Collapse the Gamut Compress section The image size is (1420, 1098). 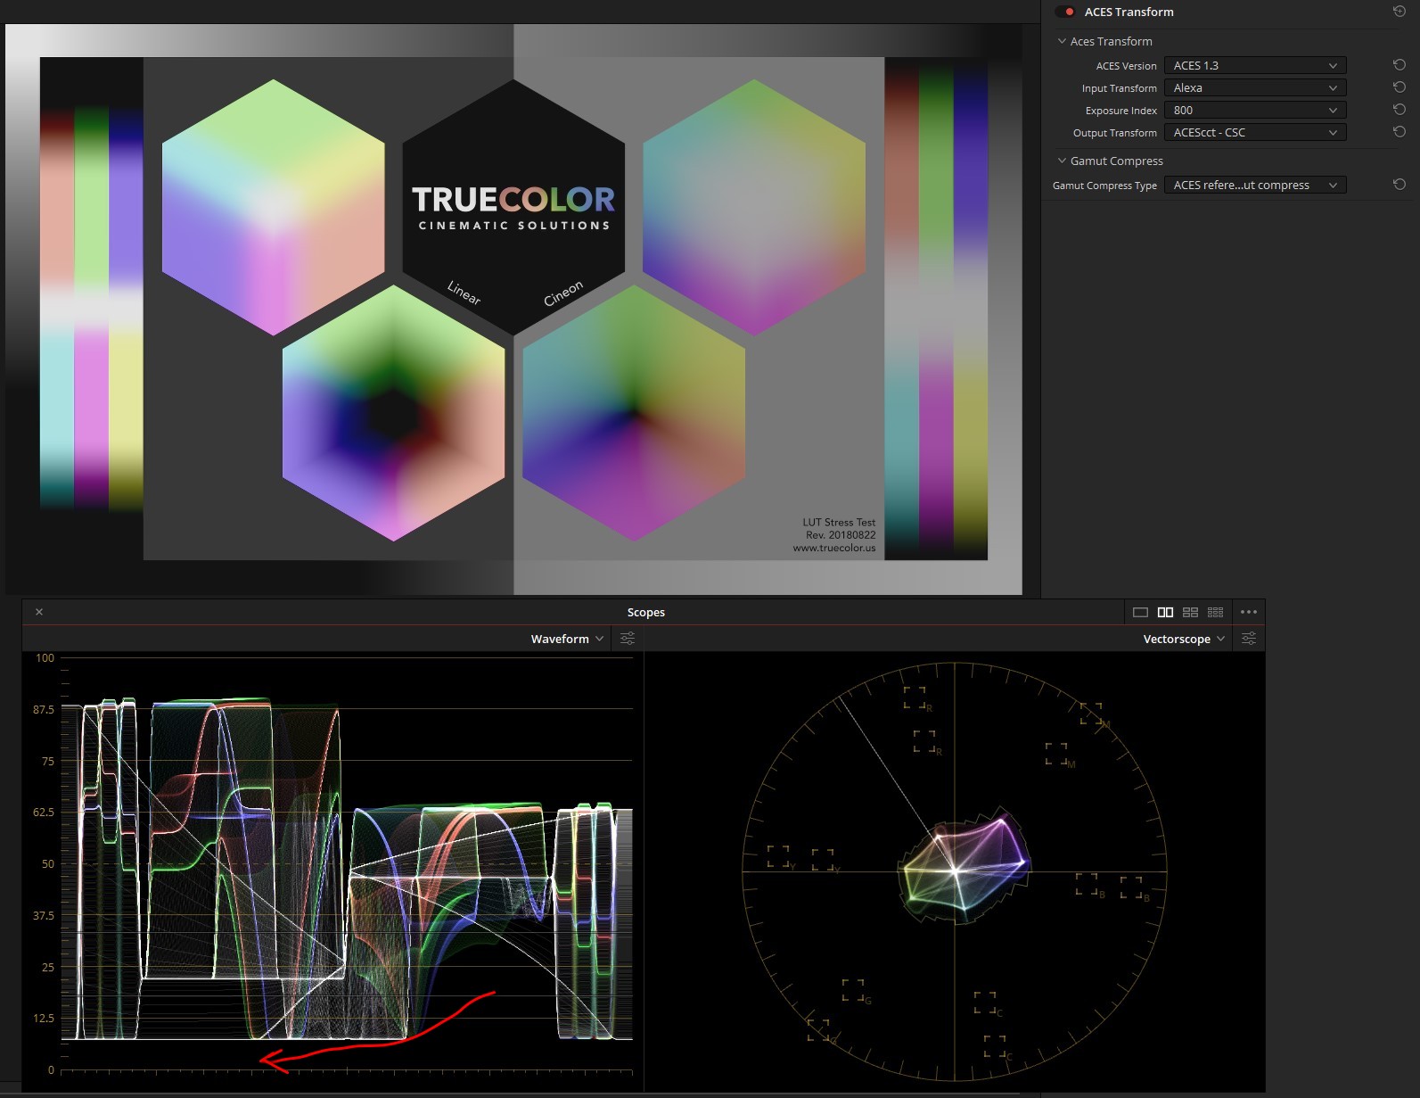click(x=1062, y=161)
